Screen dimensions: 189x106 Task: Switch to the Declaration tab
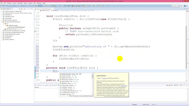click(x=54, y=85)
